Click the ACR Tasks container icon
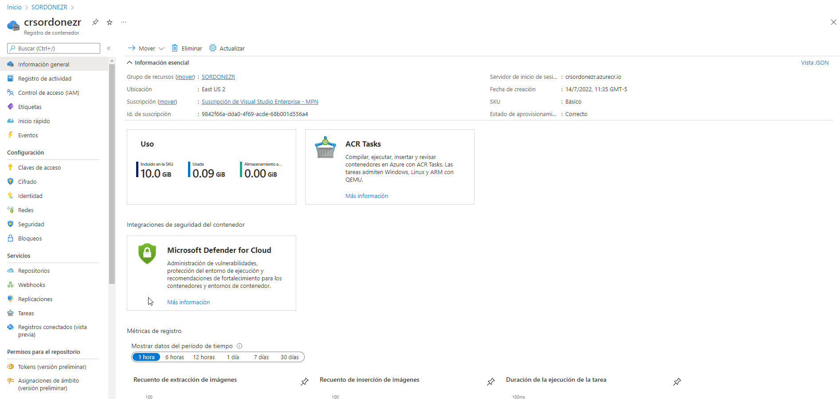839x399 pixels. tap(325, 147)
